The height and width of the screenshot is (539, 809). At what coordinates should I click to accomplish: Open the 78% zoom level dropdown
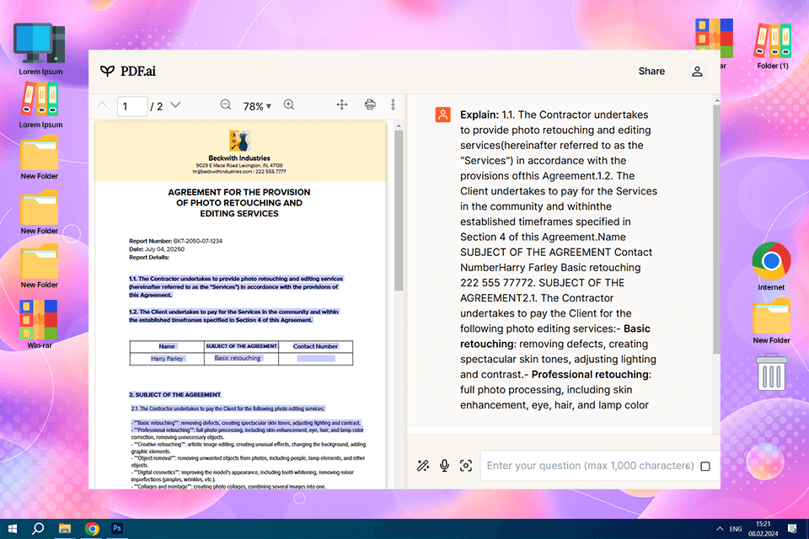pos(257,106)
